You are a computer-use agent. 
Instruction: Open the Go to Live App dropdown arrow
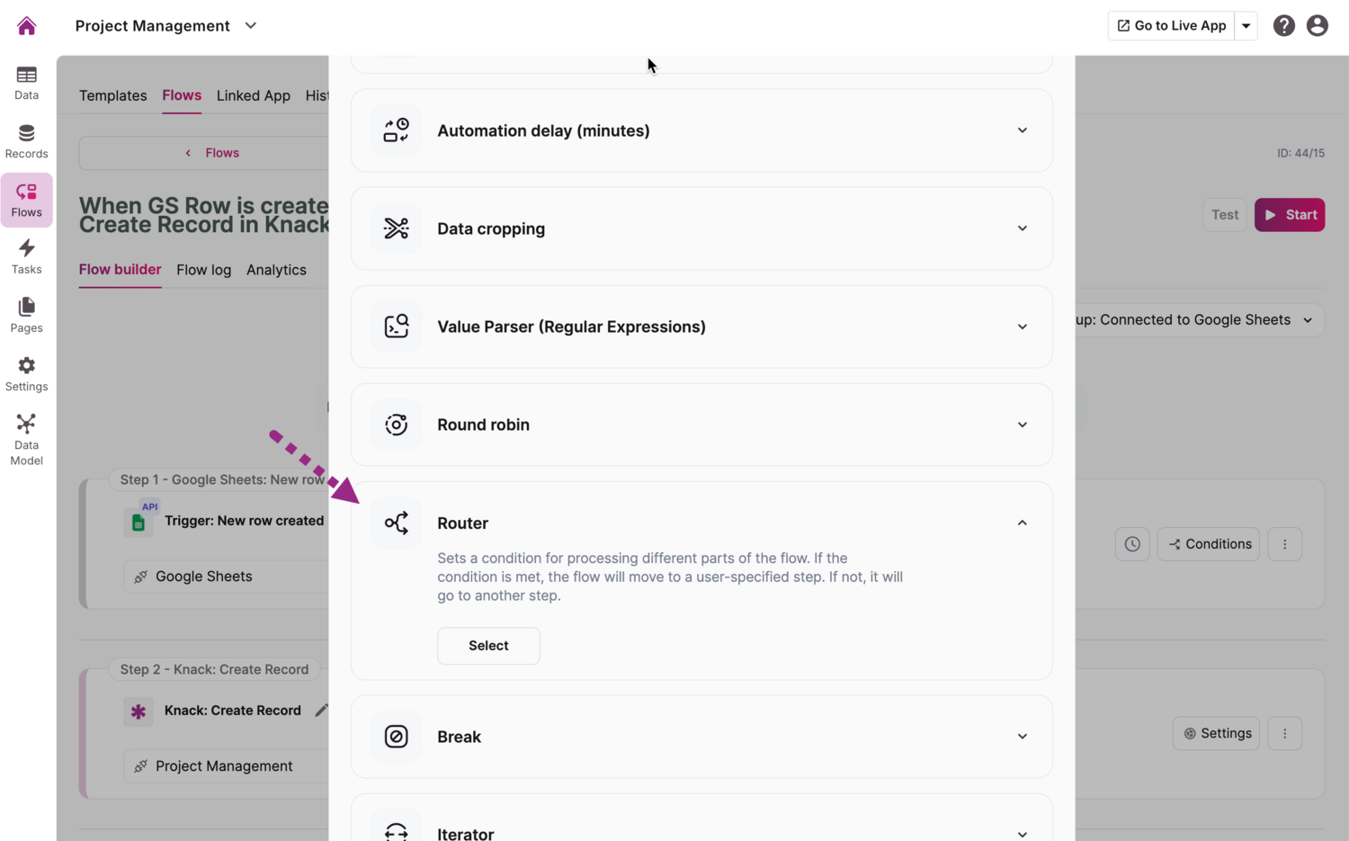coord(1246,26)
